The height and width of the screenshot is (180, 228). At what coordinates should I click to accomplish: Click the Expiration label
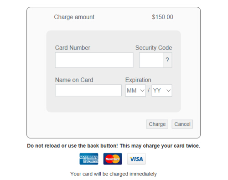pyautogui.click(x=138, y=80)
